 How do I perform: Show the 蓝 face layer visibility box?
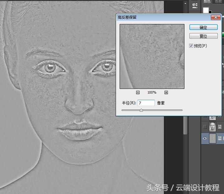click(x=205, y=127)
